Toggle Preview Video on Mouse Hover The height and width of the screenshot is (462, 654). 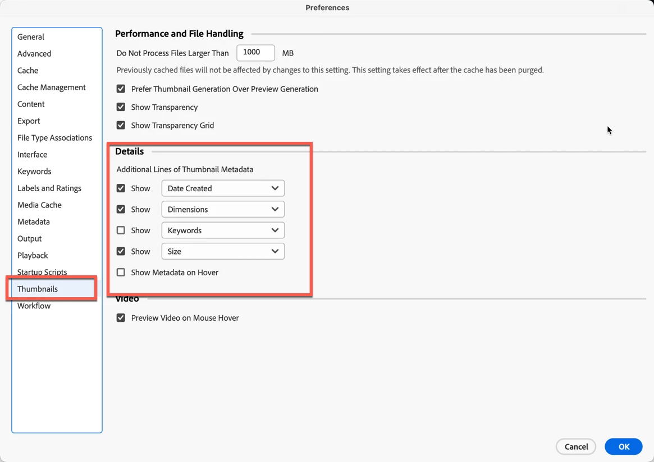(121, 318)
